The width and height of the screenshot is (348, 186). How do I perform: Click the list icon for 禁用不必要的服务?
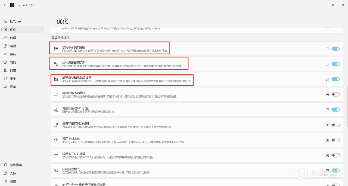(x=56, y=49)
